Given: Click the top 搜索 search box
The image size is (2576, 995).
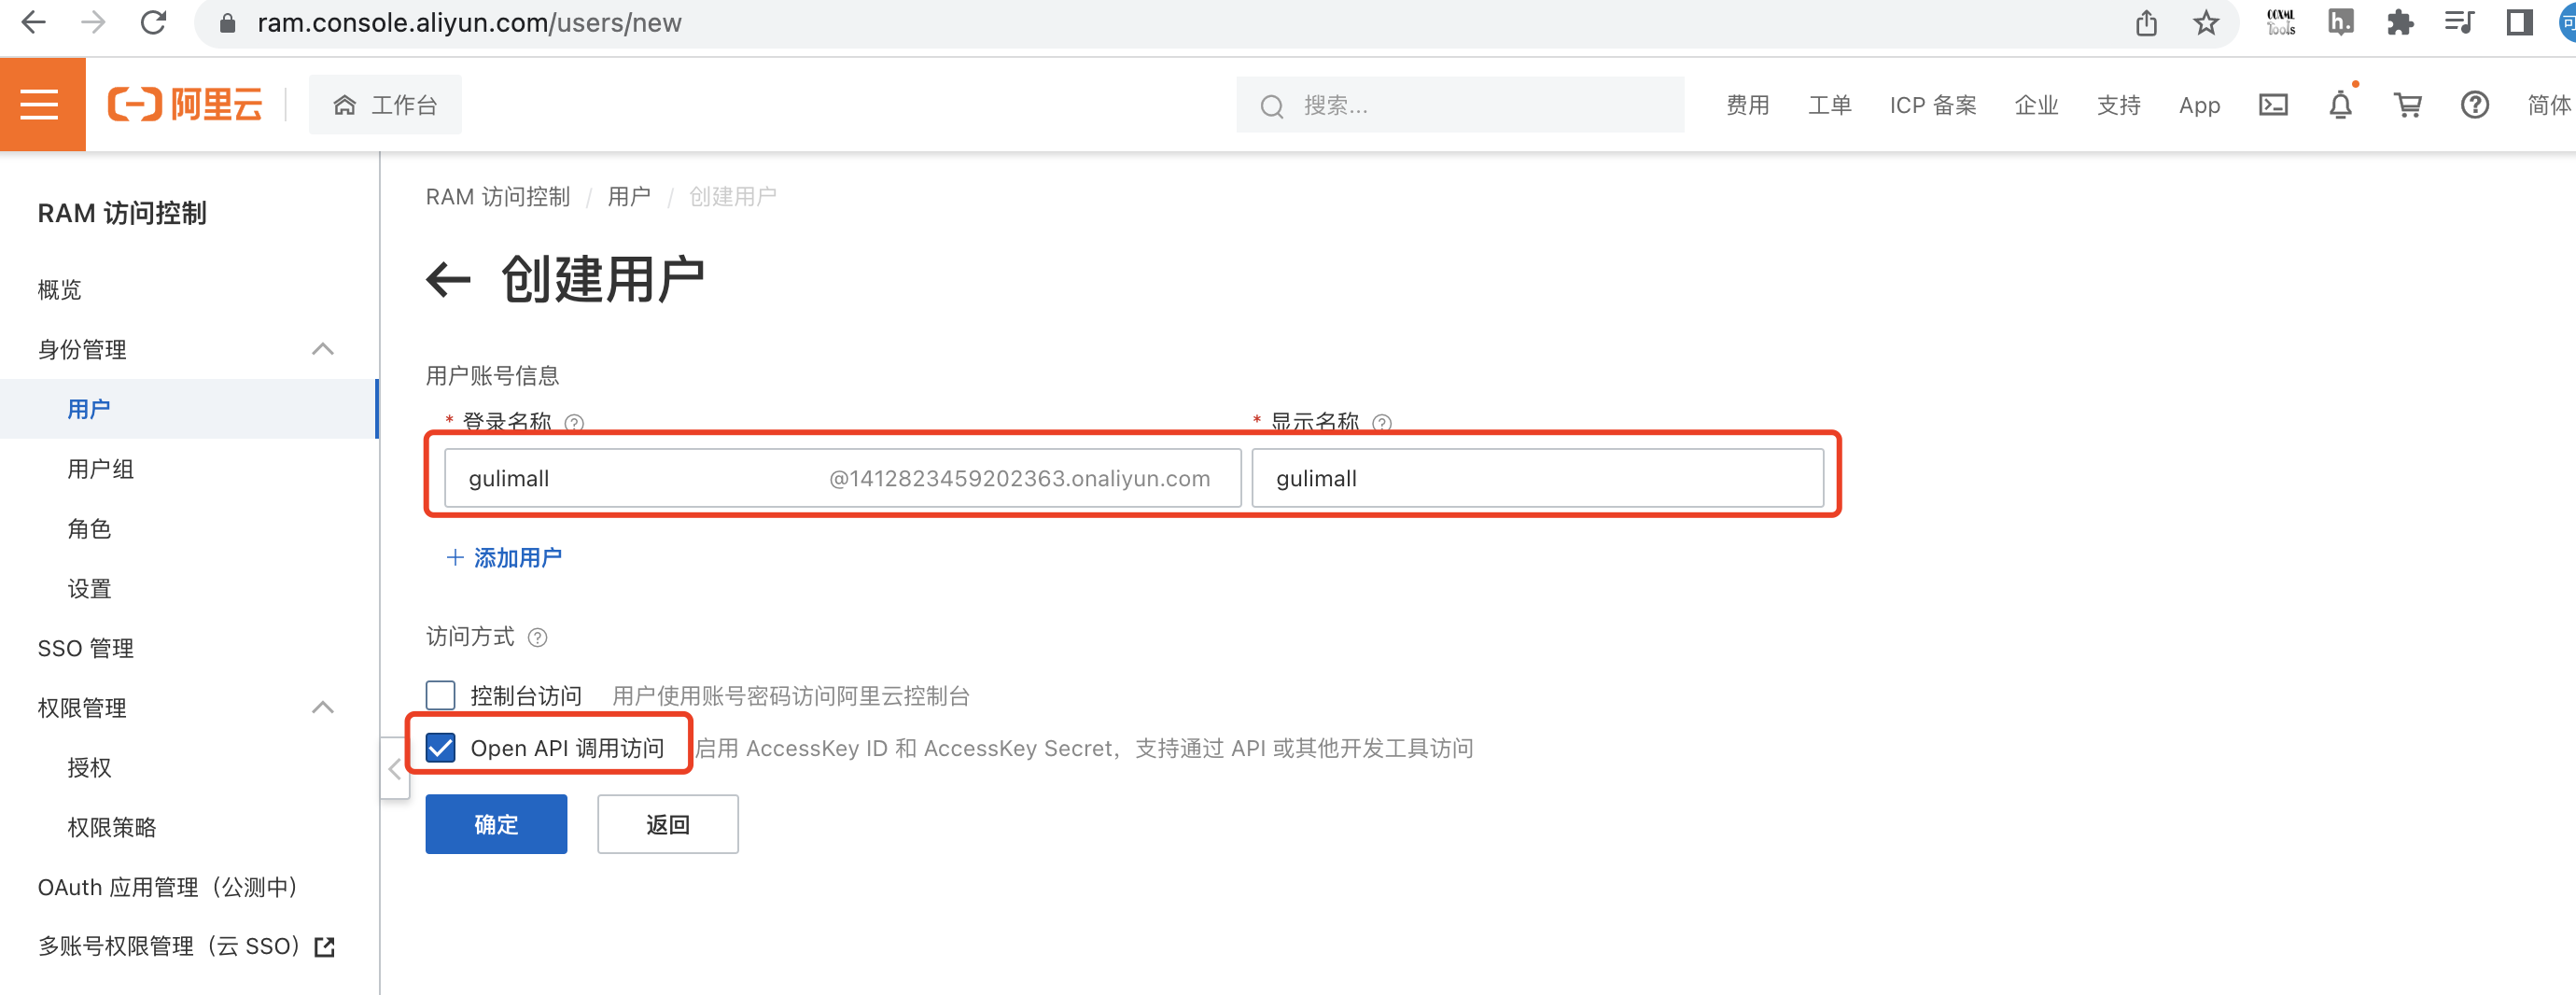Looking at the screenshot, I should [x=1460, y=105].
